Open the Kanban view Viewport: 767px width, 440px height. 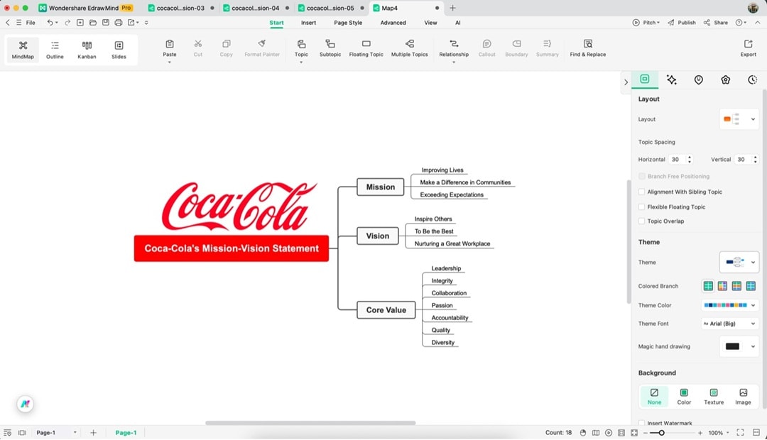[86, 50]
